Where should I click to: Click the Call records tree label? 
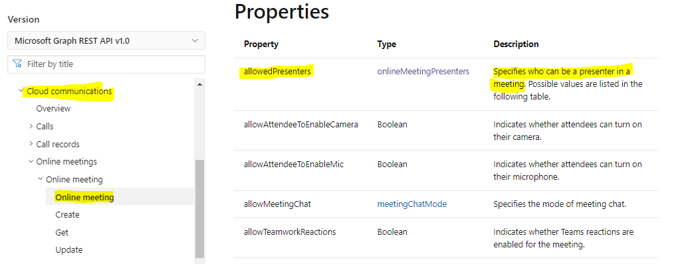click(58, 144)
